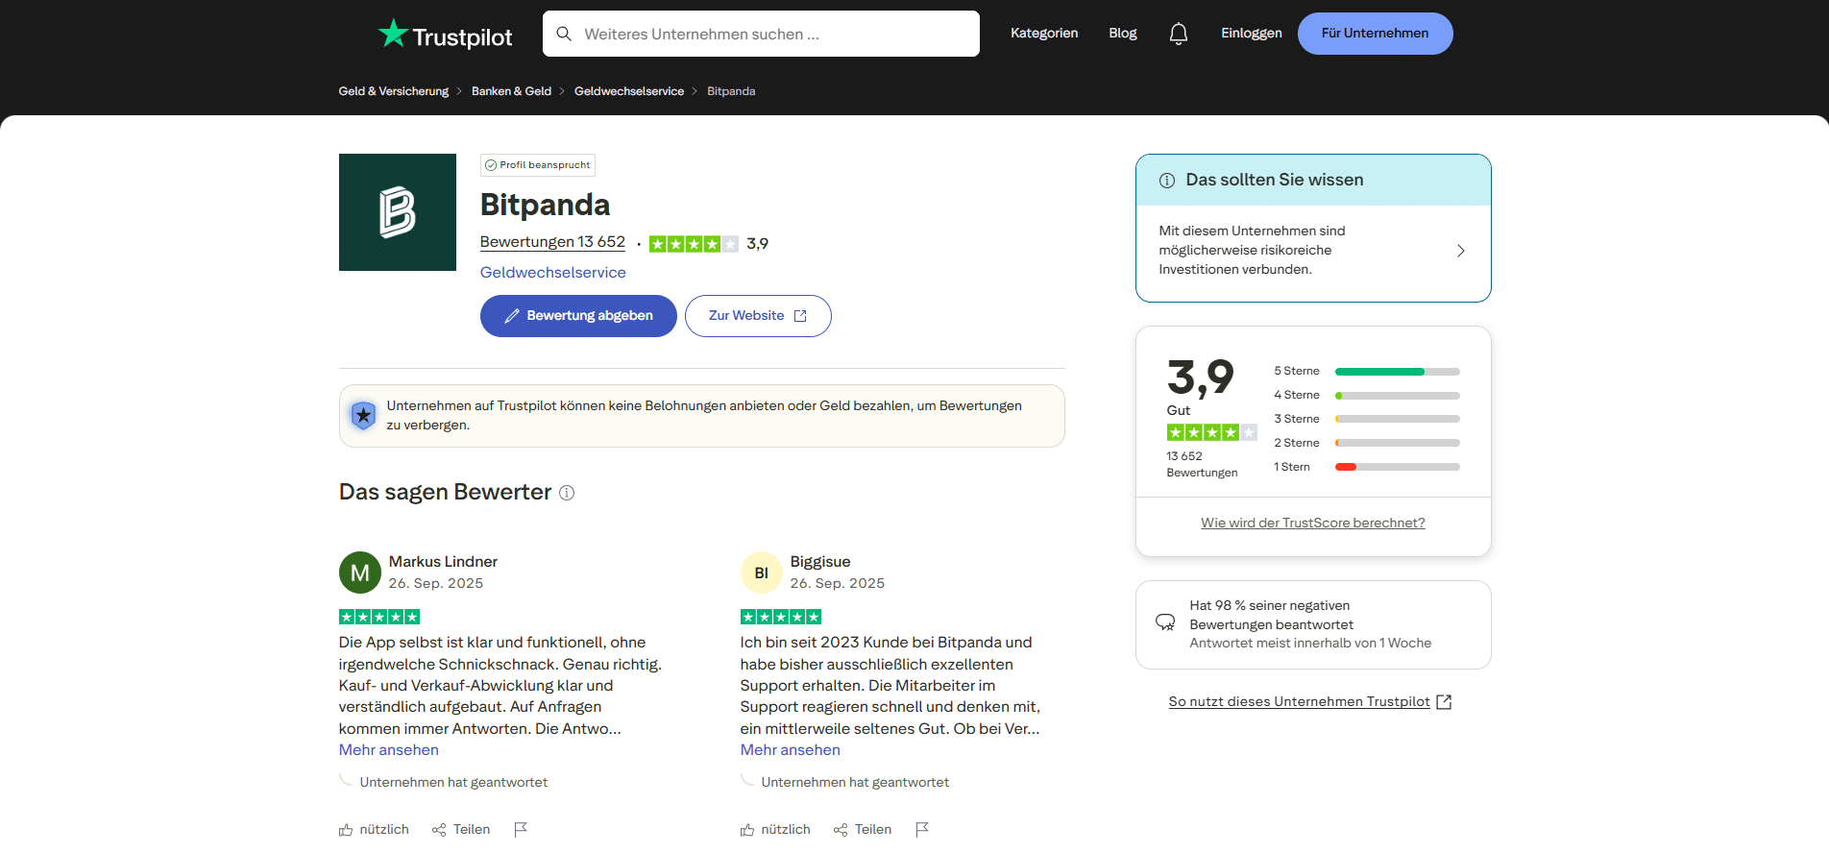Open the Trustpilot logo home link

[445, 35]
